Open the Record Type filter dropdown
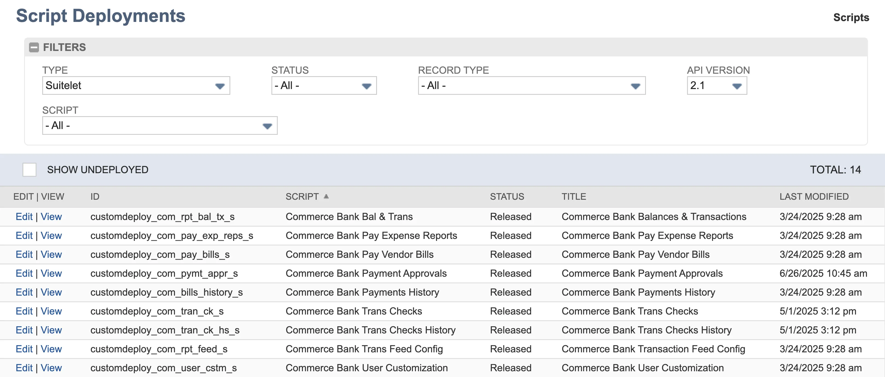 tap(532, 85)
